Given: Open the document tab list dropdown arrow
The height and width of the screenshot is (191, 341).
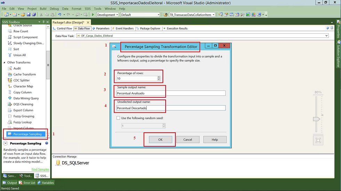Looking at the screenshot, I should click(x=332, y=23).
